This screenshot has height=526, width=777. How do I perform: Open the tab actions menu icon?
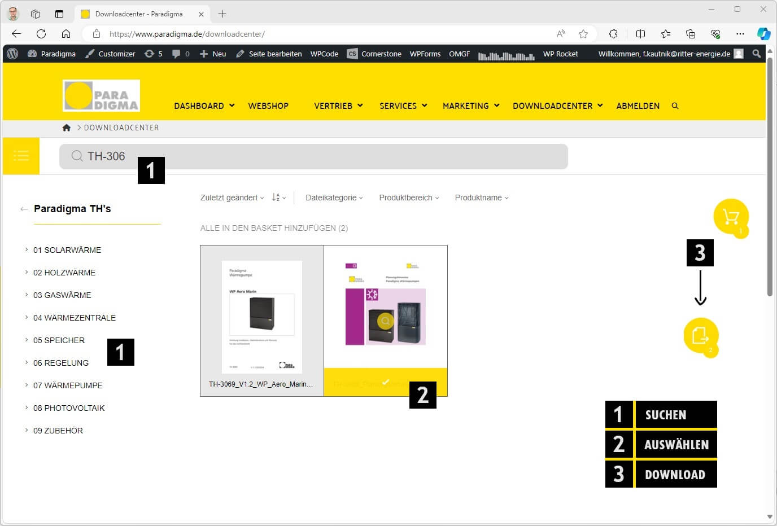coord(59,14)
